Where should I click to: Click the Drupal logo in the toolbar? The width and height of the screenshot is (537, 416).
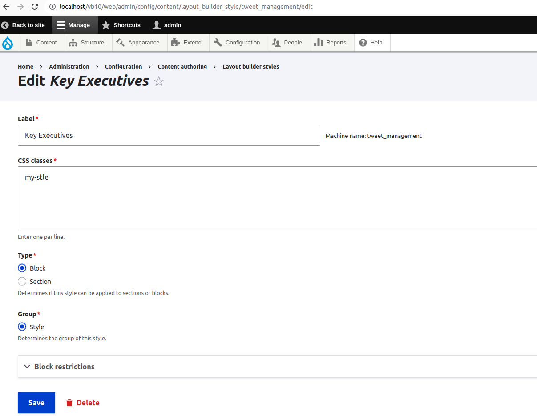[8, 42]
